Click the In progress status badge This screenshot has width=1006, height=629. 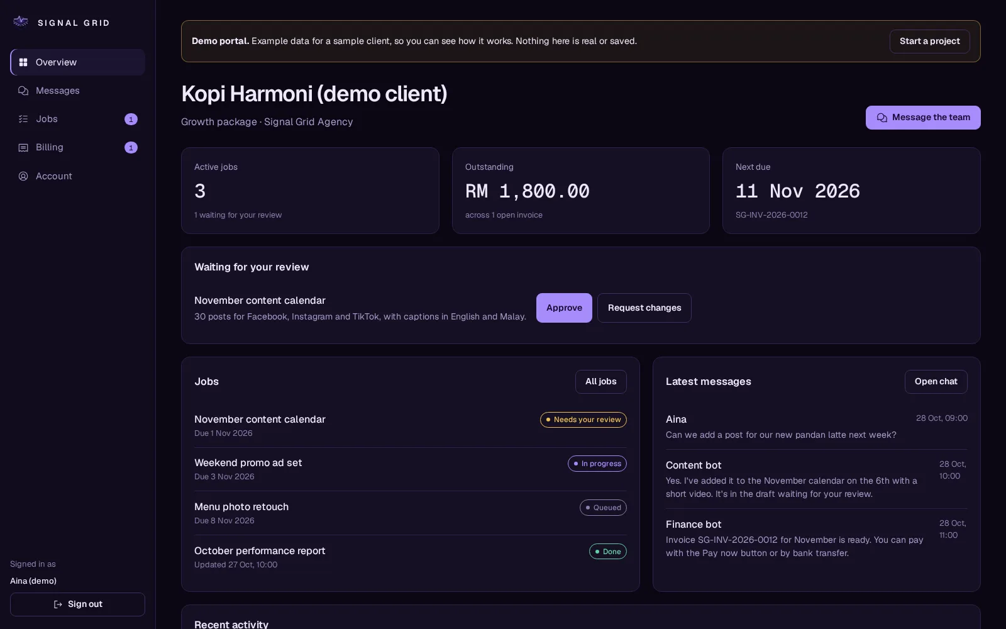[x=597, y=464]
